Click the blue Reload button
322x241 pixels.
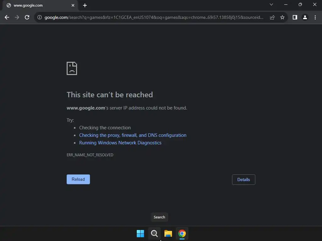(x=78, y=179)
